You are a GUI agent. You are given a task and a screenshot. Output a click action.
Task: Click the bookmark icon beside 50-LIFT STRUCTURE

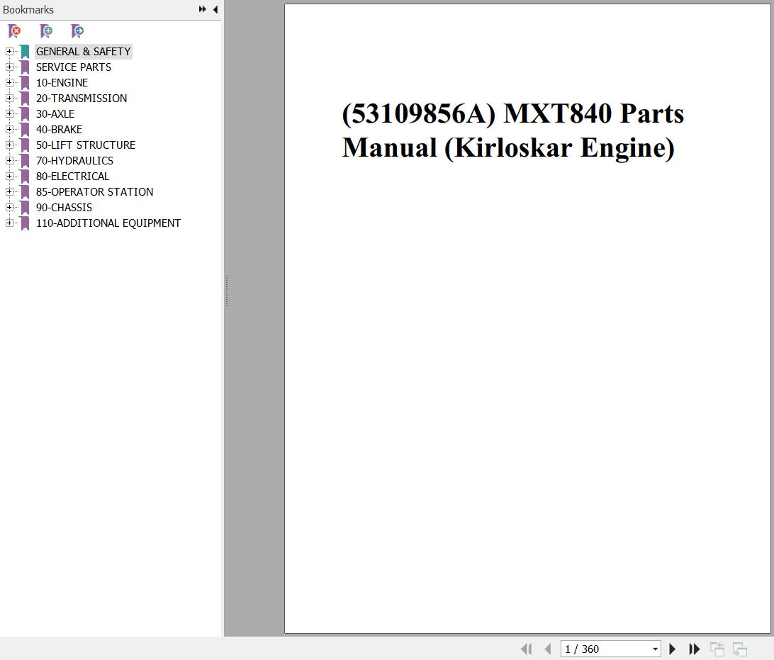point(25,145)
